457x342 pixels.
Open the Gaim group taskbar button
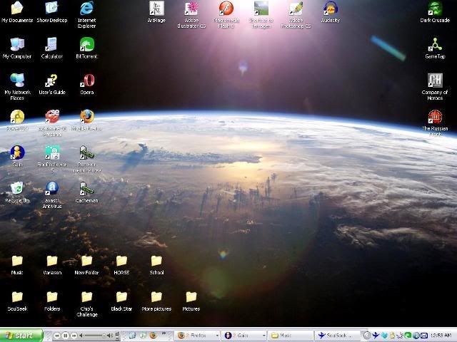click(244, 336)
